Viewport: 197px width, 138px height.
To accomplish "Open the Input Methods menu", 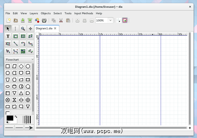I will [x=83, y=13].
